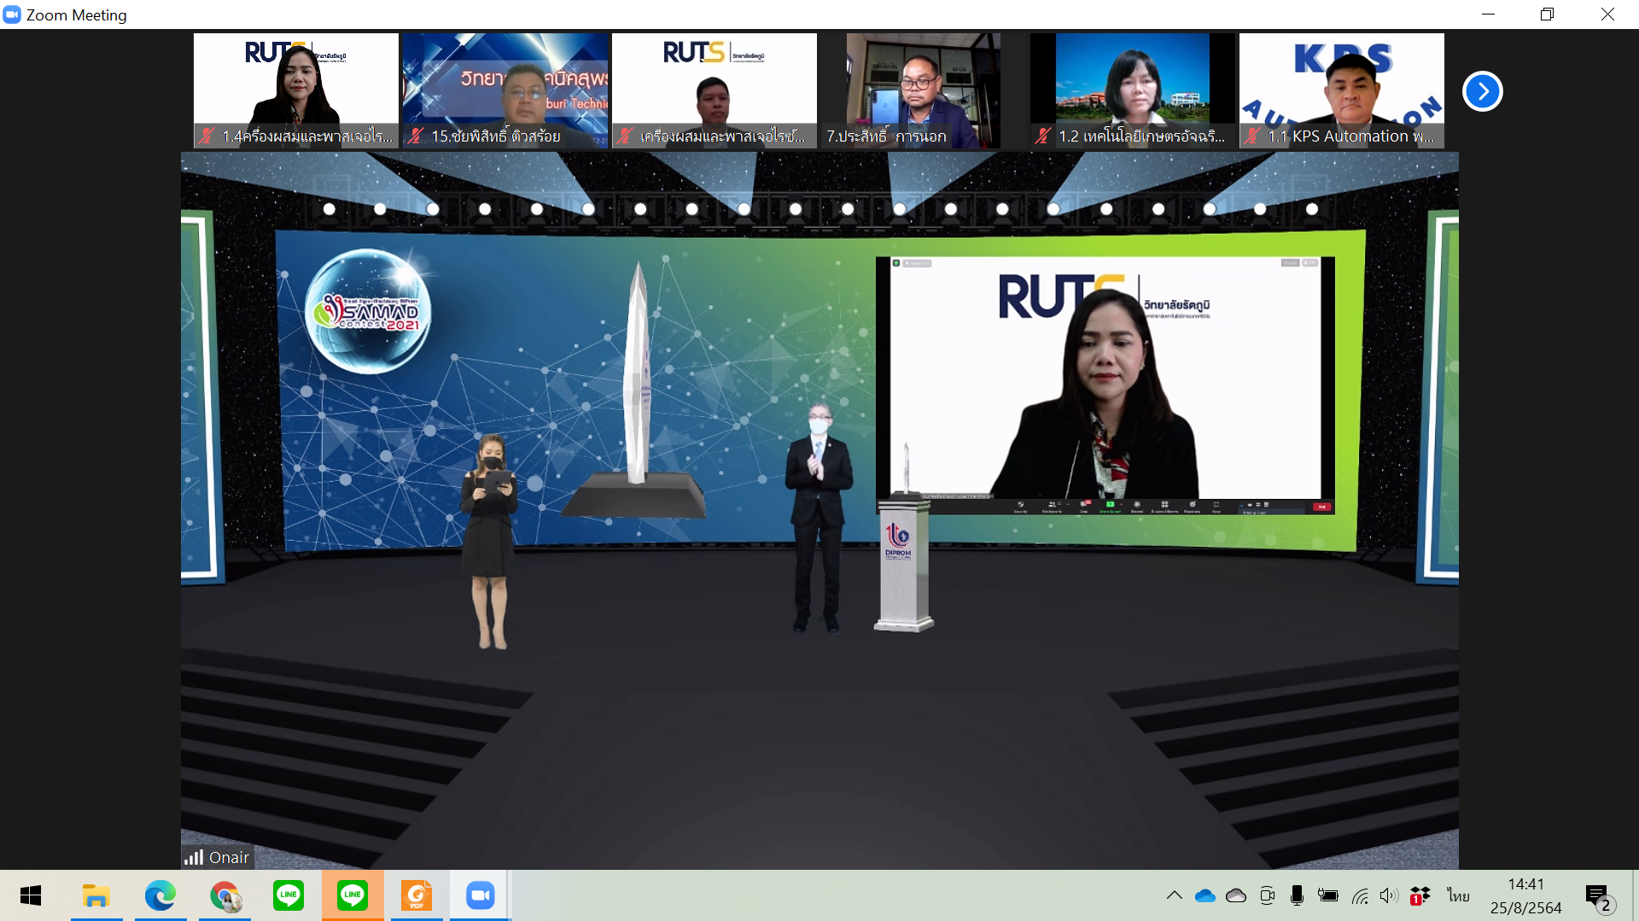The image size is (1639, 921).
Task: Switch to Zoom taskbar icon
Action: (x=480, y=895)
